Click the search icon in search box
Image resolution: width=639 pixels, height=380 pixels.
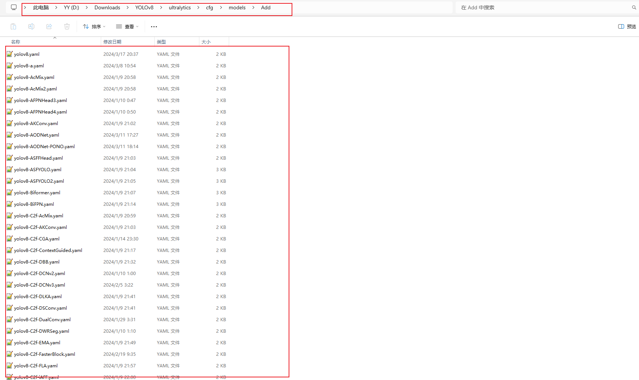[634, 7]
